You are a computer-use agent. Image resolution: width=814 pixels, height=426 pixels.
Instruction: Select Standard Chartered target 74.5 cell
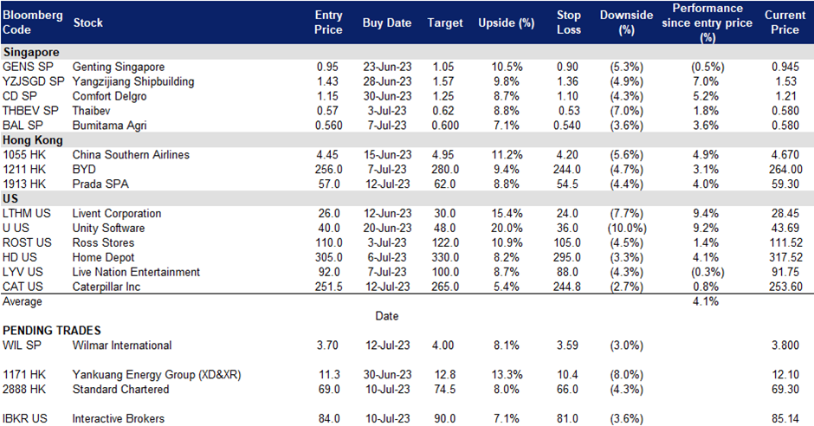(x=444, y=389)
